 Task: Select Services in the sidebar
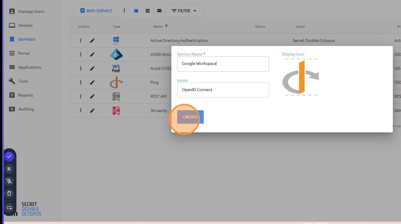coord(27,39)
